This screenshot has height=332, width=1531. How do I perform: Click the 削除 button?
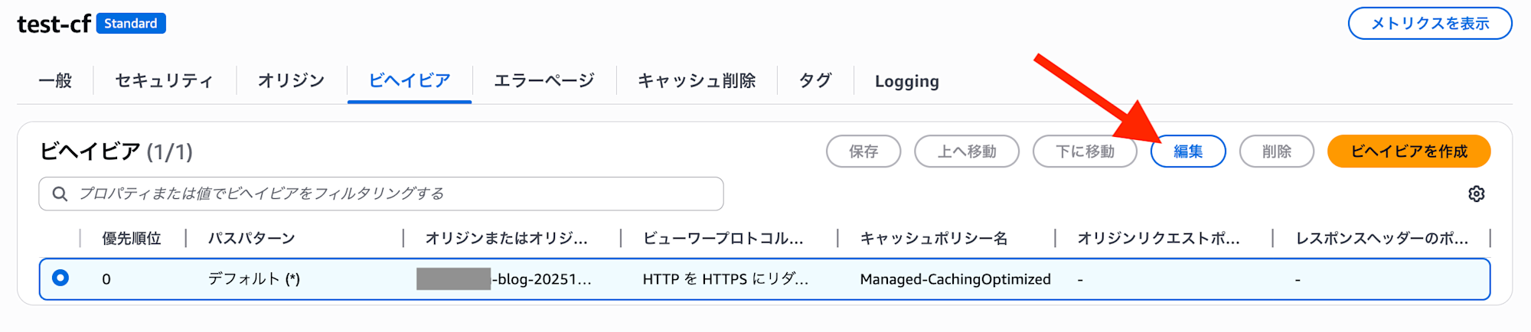click(x=1276, y=151)
